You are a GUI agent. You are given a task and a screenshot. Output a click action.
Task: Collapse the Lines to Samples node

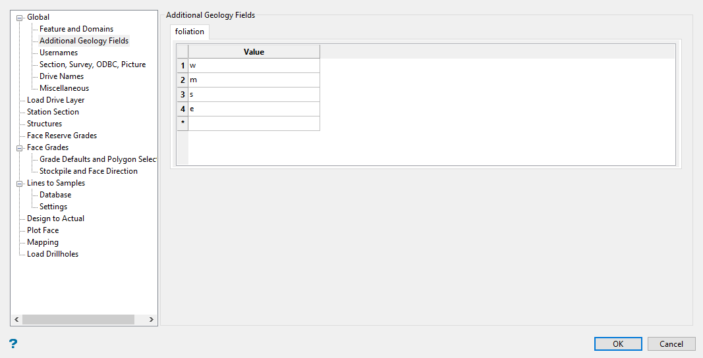(20, 184)
